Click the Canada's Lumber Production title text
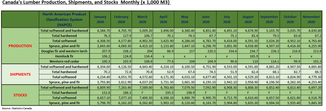The width and height of the screenshot is (326, 111). point(86,3)
